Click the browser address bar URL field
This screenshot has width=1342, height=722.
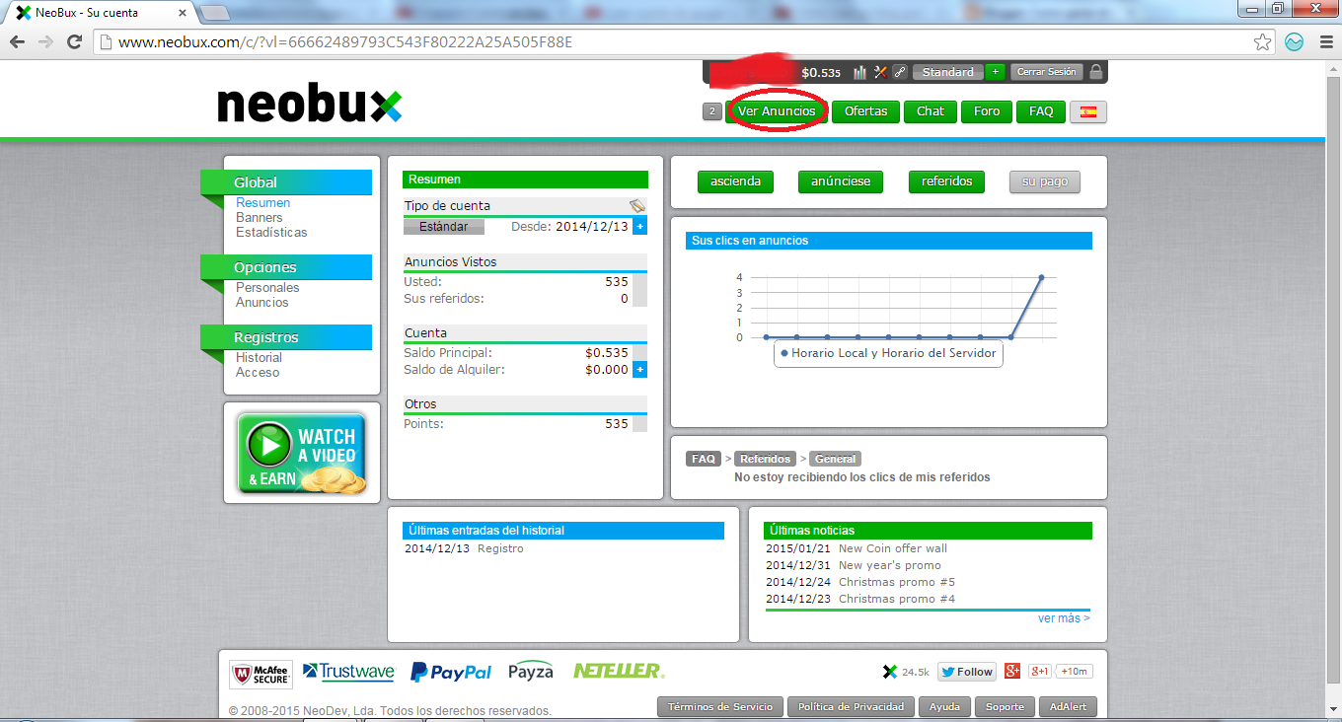(395, 43)
